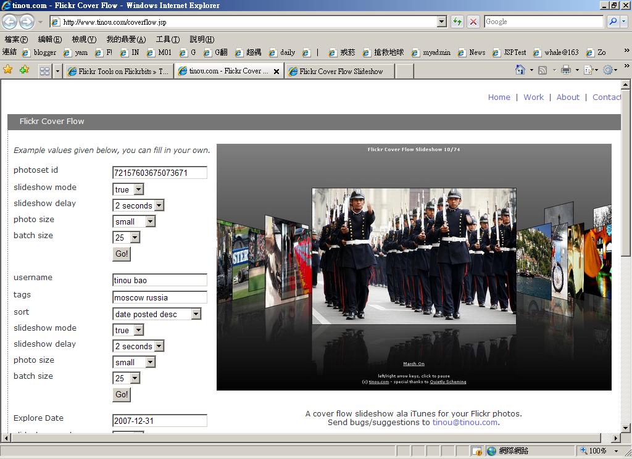Open the 檔案(F) file menu

[16, 39]
